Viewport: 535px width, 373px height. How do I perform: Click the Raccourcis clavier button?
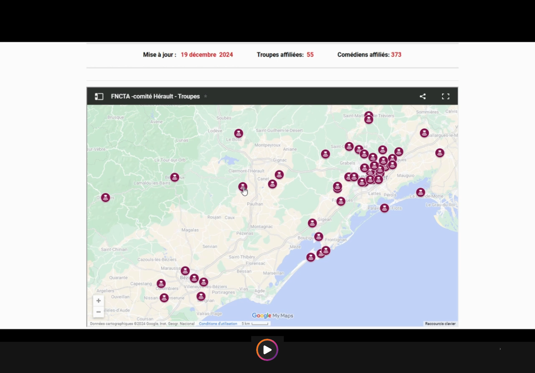440,324
